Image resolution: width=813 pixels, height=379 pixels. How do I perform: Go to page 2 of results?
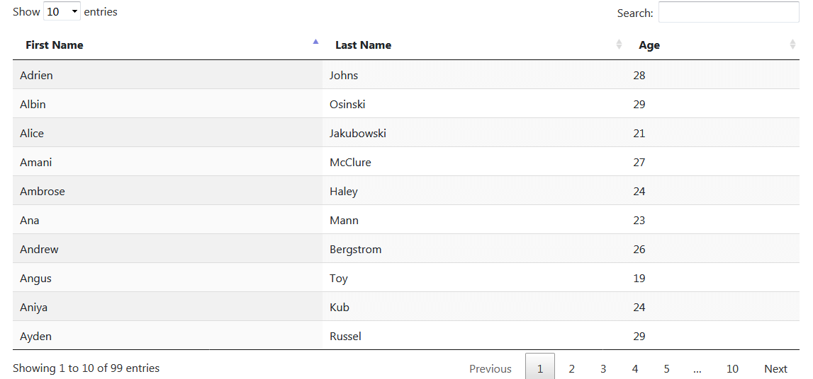[571, 368]
